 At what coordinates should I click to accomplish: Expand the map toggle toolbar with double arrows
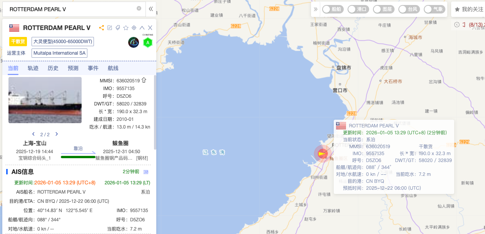point(316,9)
